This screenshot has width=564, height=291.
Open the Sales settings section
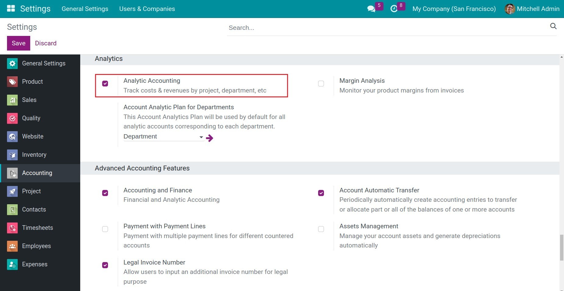coord(29,100)
